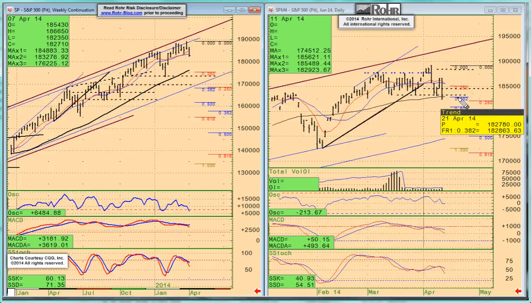This screenshot has height=303, width=531.
Task: Click the 190000 level on daily price axis
Action: coord(509,61)
